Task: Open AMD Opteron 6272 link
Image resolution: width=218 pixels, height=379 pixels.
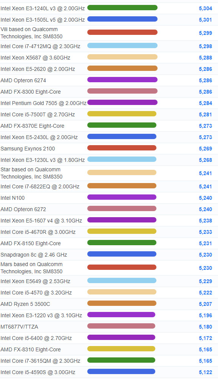Action: (x=23, y=209)
